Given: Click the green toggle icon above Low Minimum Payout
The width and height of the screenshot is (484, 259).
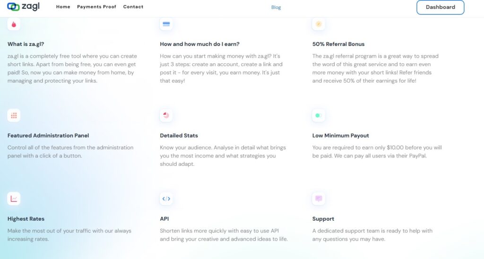Looking at the screenshot, I should coord(319,115).
